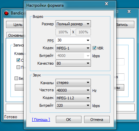The width and height of the screenshot is (139, 131).
Task: Toggle the unchecked checkbox labeled П in Bandicam
Action: tap(18, 67)
